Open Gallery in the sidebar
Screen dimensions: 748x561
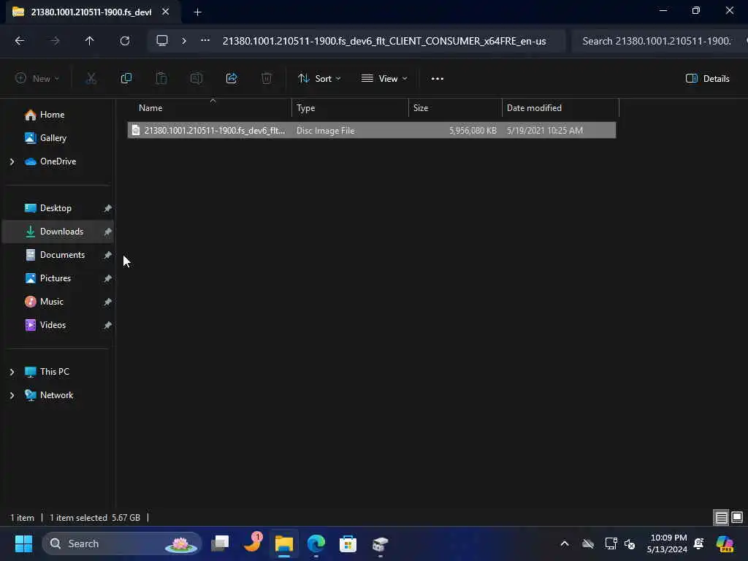53,138
